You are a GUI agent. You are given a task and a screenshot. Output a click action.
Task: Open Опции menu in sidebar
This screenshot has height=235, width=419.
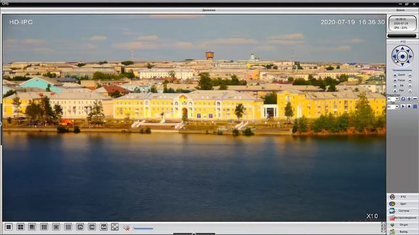pos(403,225)
